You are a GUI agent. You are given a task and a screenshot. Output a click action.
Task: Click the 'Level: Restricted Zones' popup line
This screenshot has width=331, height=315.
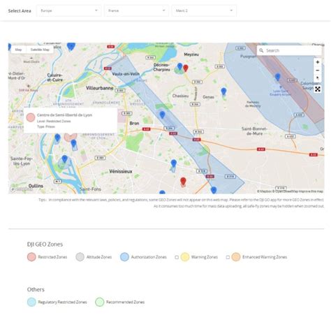[x=54, y=121]
